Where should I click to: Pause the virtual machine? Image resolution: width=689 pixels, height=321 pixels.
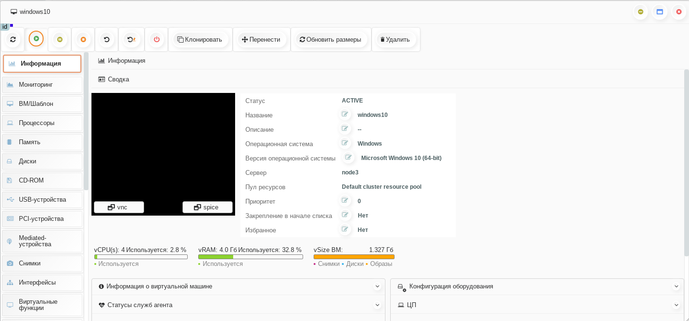(x=60, y=39)
